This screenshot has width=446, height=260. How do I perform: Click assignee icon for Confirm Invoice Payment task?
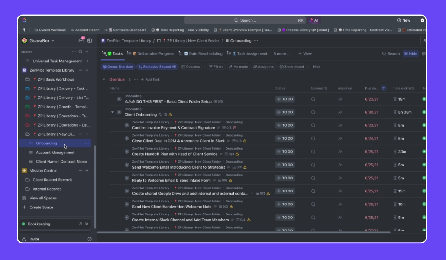(340, 126)
